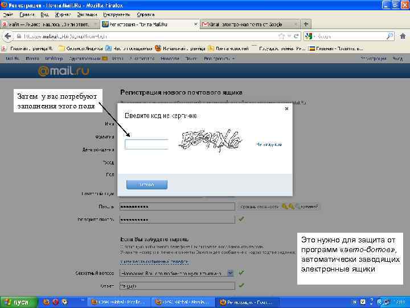Open the Файл menu
The height and width of the screenshot is (308, 410).
click(x=8, y=15)
